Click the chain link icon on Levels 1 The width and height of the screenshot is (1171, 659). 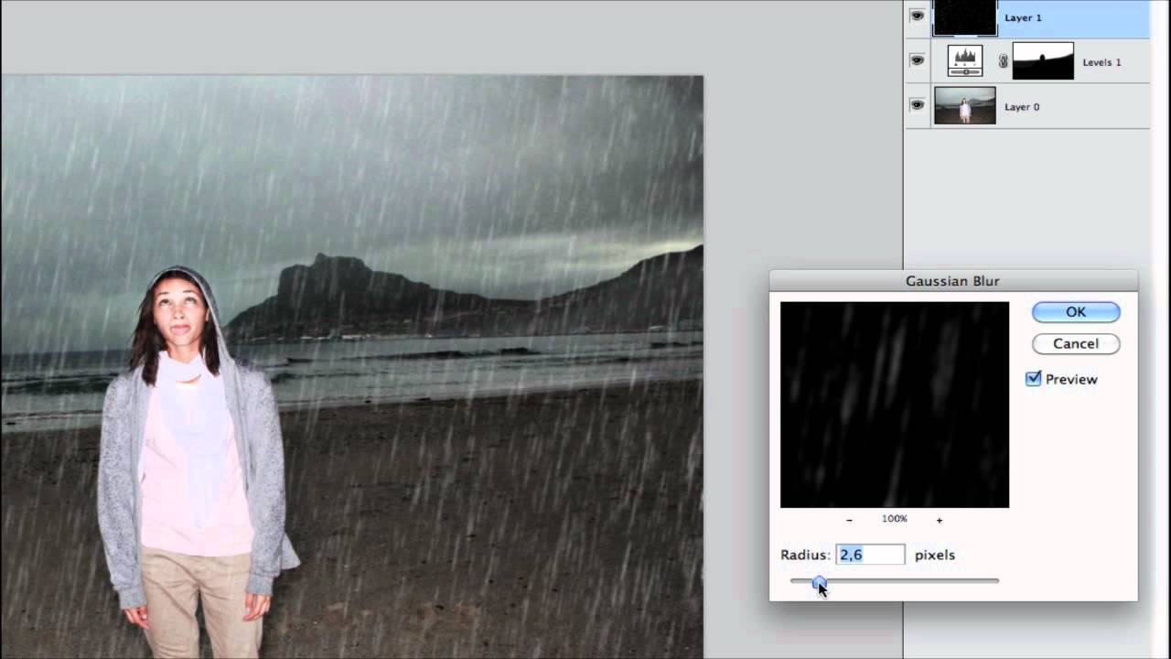(1003, 61)
